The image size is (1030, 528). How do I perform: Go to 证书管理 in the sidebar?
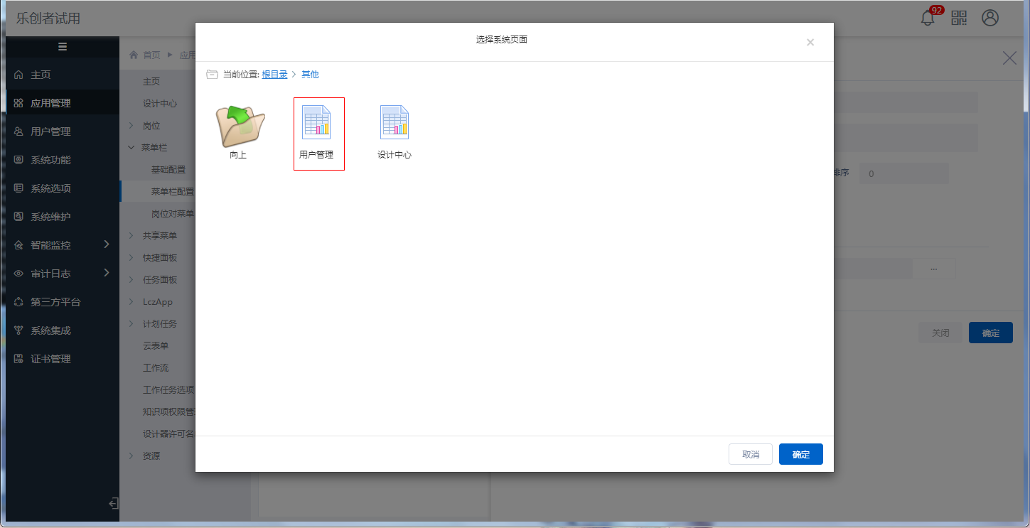pyautogui.click(x=50, y=359)
